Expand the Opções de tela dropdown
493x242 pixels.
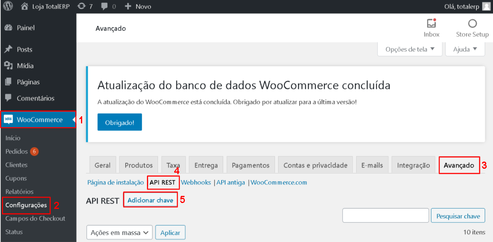tap(410, 49)
